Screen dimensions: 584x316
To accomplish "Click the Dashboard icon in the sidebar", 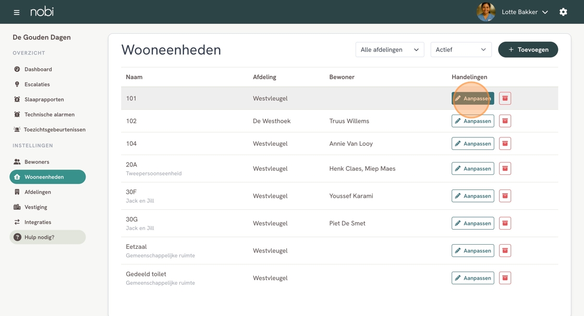I will pos(17,69).
